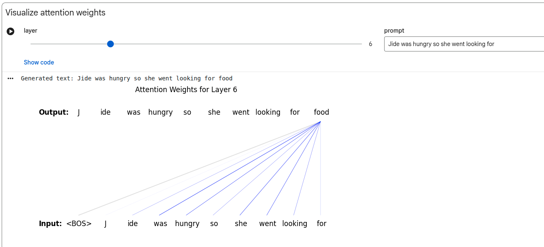
Task: Click the layer value number 6
Action: pyautogui.click(x=370, y=44)
